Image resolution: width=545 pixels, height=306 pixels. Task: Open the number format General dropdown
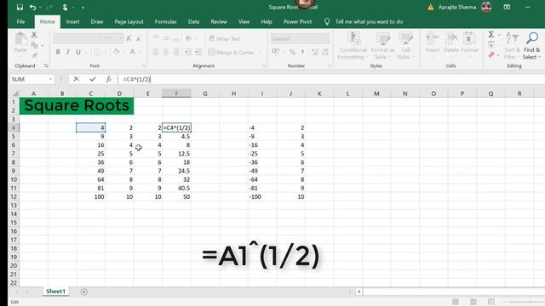(x=325, y=38)
